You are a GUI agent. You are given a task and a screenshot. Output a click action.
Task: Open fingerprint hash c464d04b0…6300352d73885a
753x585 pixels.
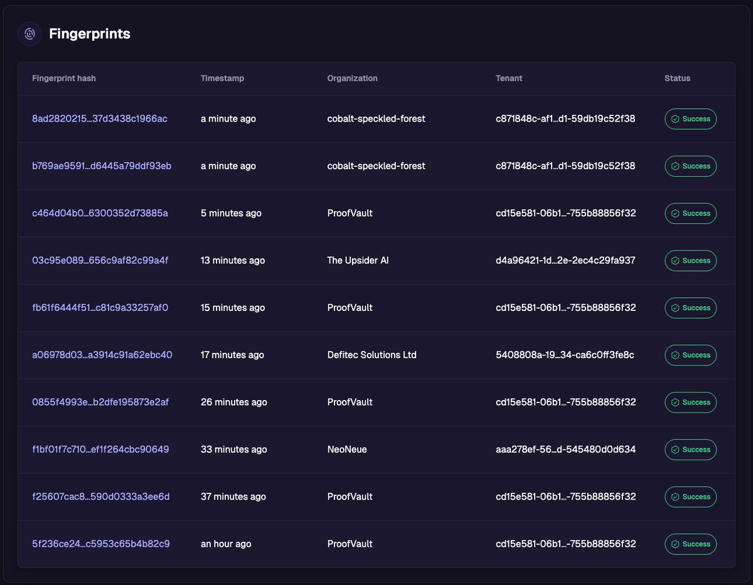(x=100, y=213)
